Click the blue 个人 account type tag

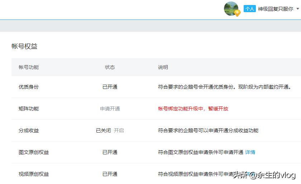click(x=249, y=9)
